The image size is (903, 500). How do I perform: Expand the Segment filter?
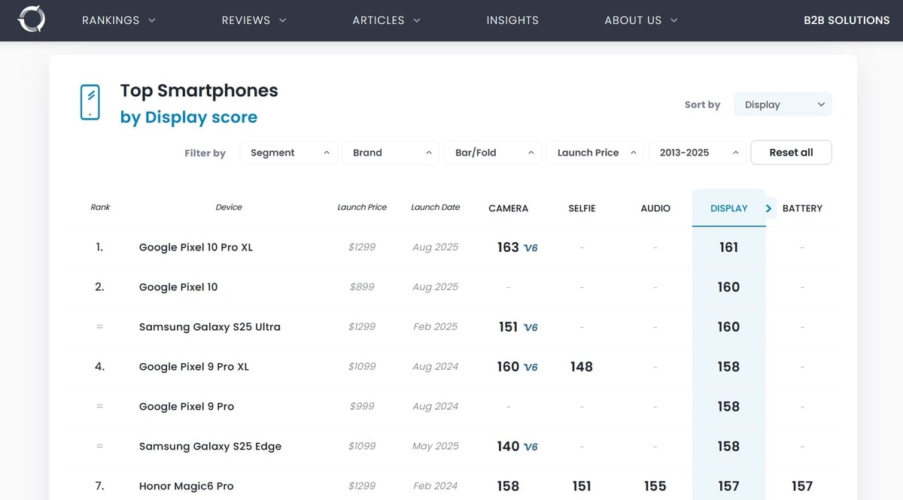pos(289,153)
